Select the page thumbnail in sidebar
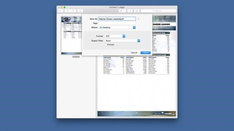The width and height of the screenshot is (234, 131). pos(72,35)
